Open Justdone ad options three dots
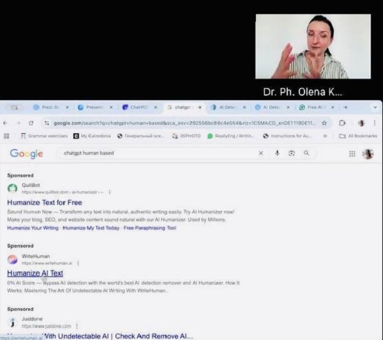 (x=77, y=326)
